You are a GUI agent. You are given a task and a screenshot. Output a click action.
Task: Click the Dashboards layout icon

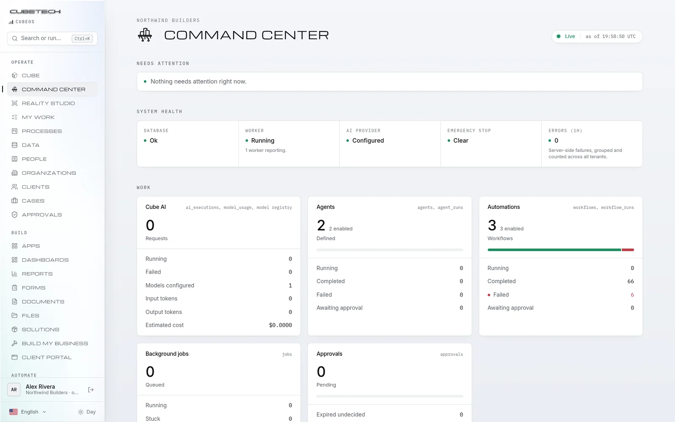(x=14, y=260)
